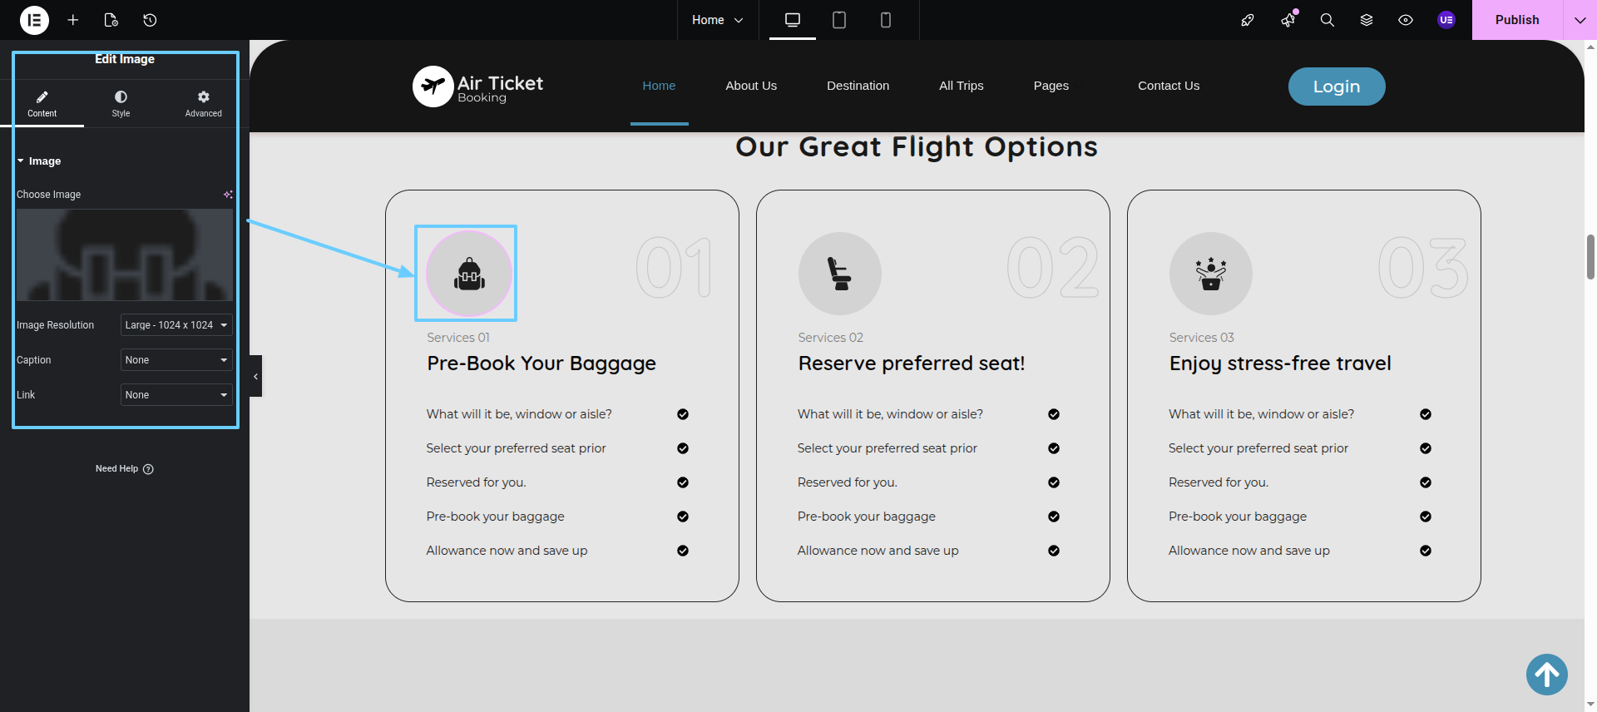Open the Structure layers icon

click(x=1367, y=20)
